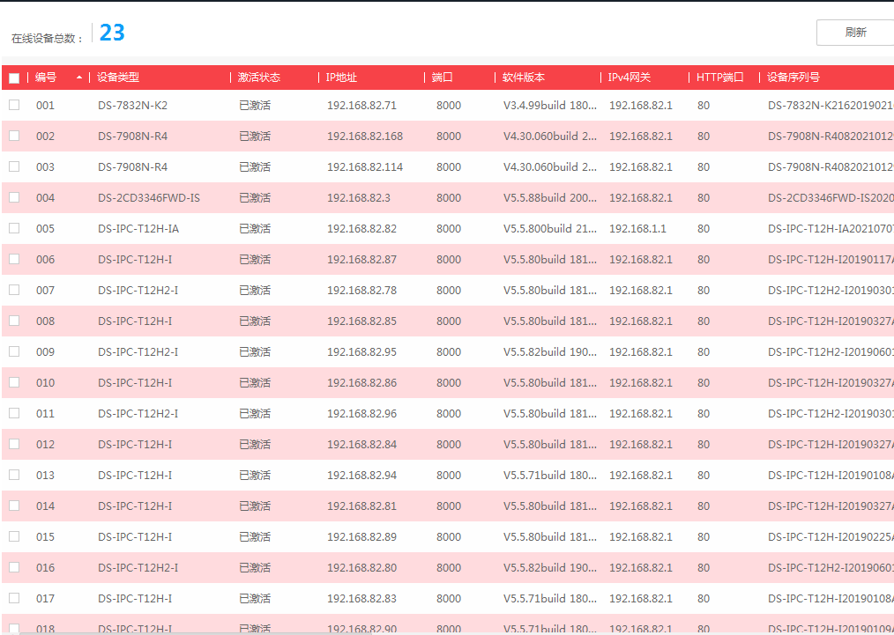Viewport: 894px width, 635px height.
Task: Click IP address 192.168.82.89
Action: [x=362, y=536]
